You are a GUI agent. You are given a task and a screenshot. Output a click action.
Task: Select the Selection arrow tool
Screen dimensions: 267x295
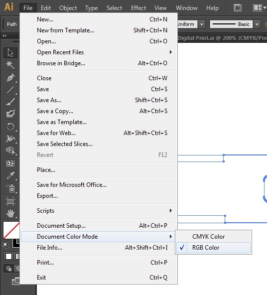pos(10,52)
